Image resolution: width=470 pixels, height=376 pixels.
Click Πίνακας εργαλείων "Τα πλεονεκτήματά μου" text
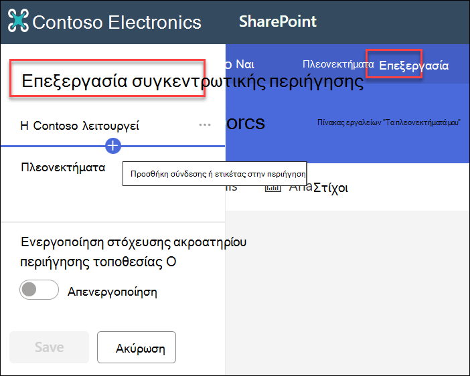coord(389,122)
